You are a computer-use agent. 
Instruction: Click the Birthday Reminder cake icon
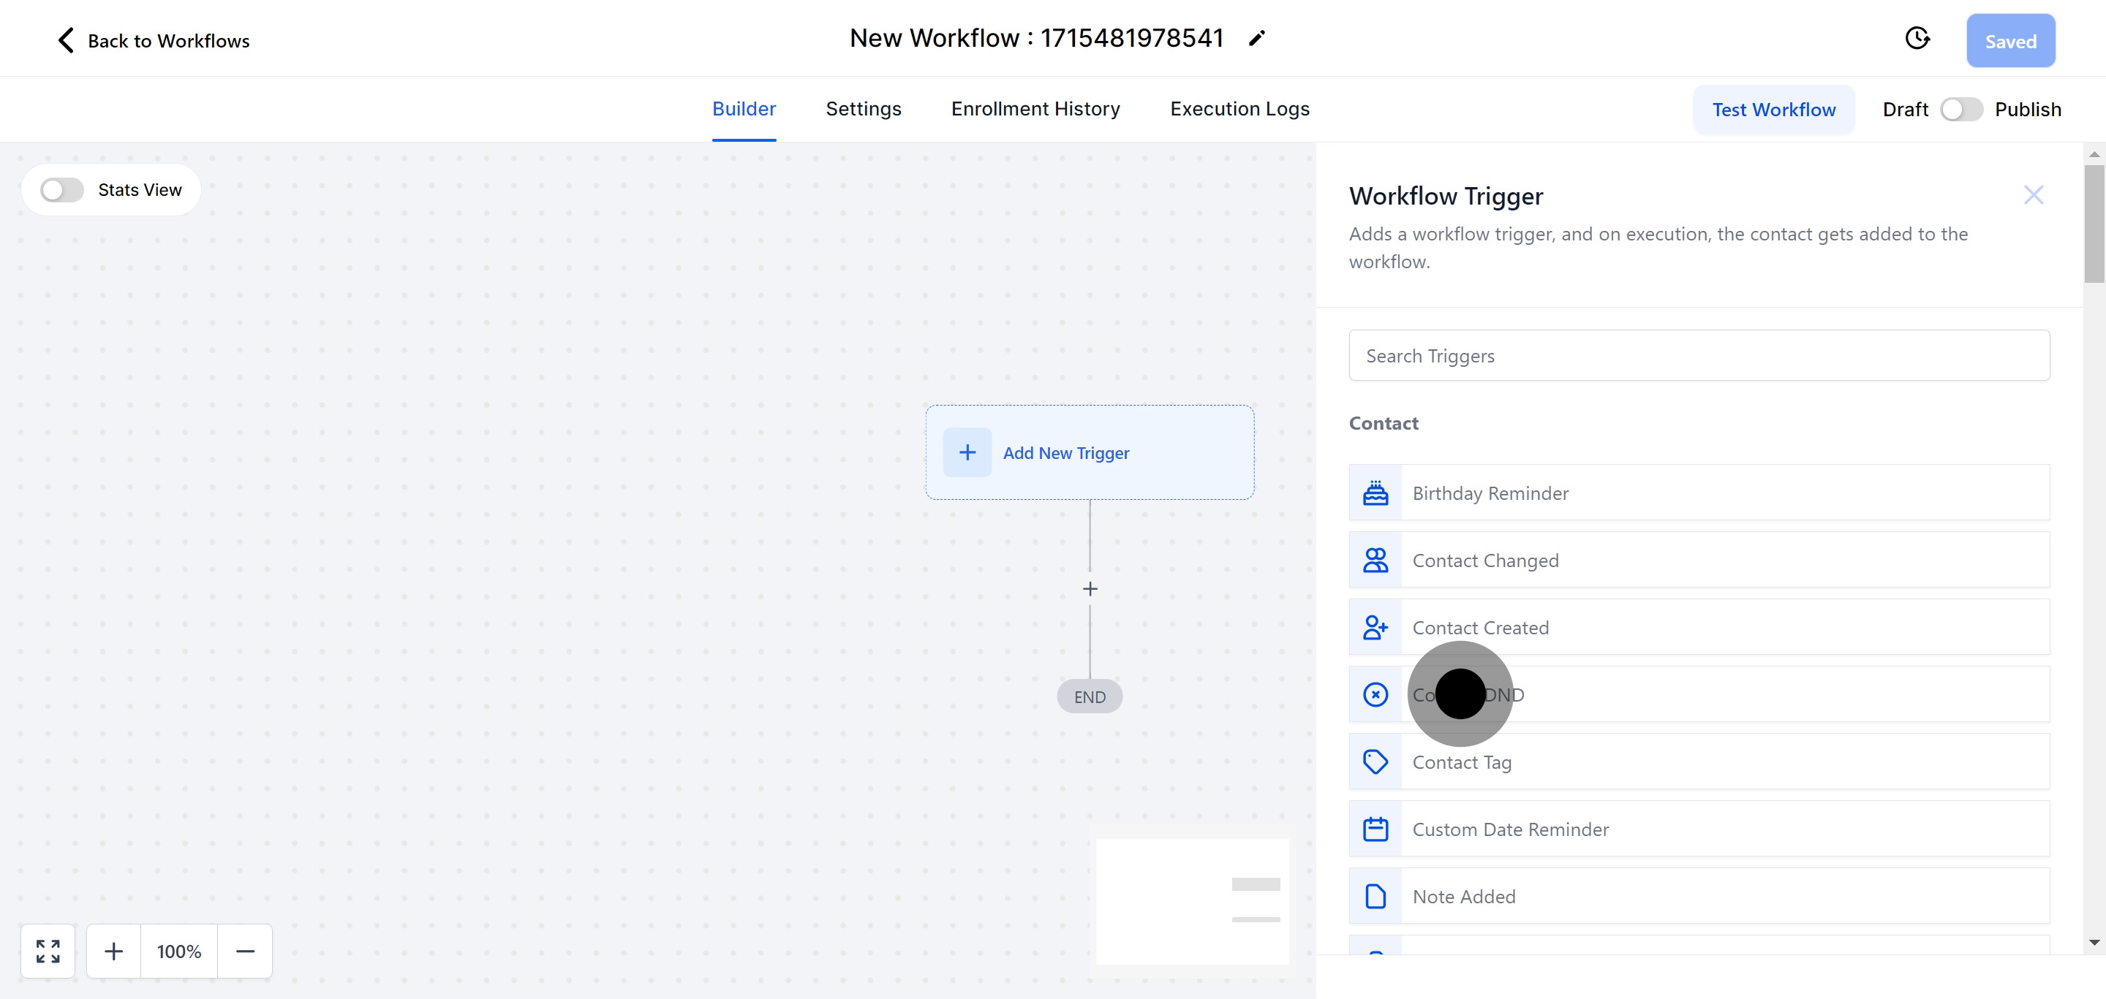click(1375, 493)
